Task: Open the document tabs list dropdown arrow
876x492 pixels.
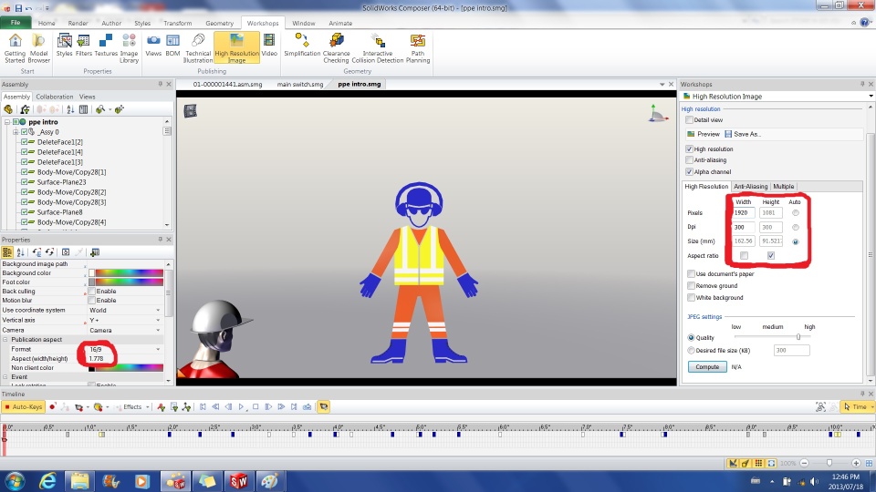Action: (x=662, y=84)
